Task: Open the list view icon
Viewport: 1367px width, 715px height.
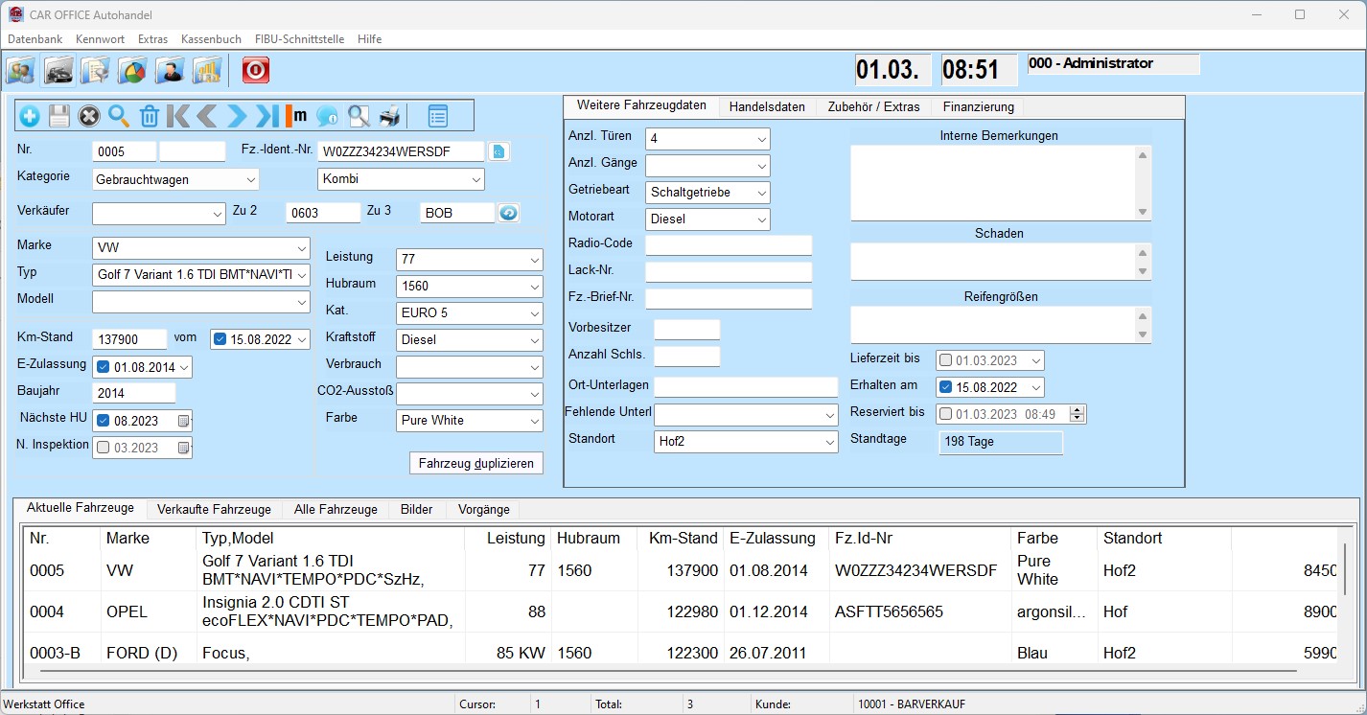Action: tap(438, 117)
